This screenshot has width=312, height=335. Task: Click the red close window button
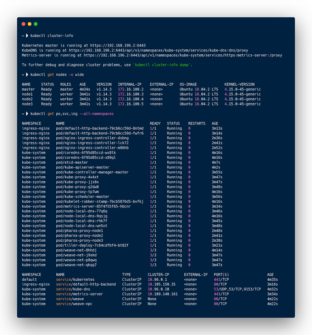(23, 24)
